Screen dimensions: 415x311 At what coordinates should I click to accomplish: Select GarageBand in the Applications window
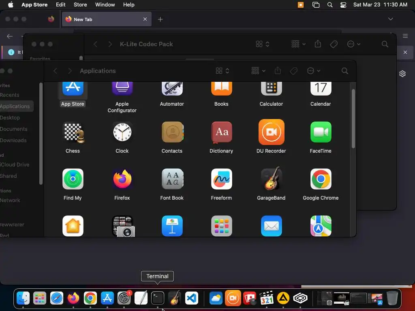pos(271,179)
